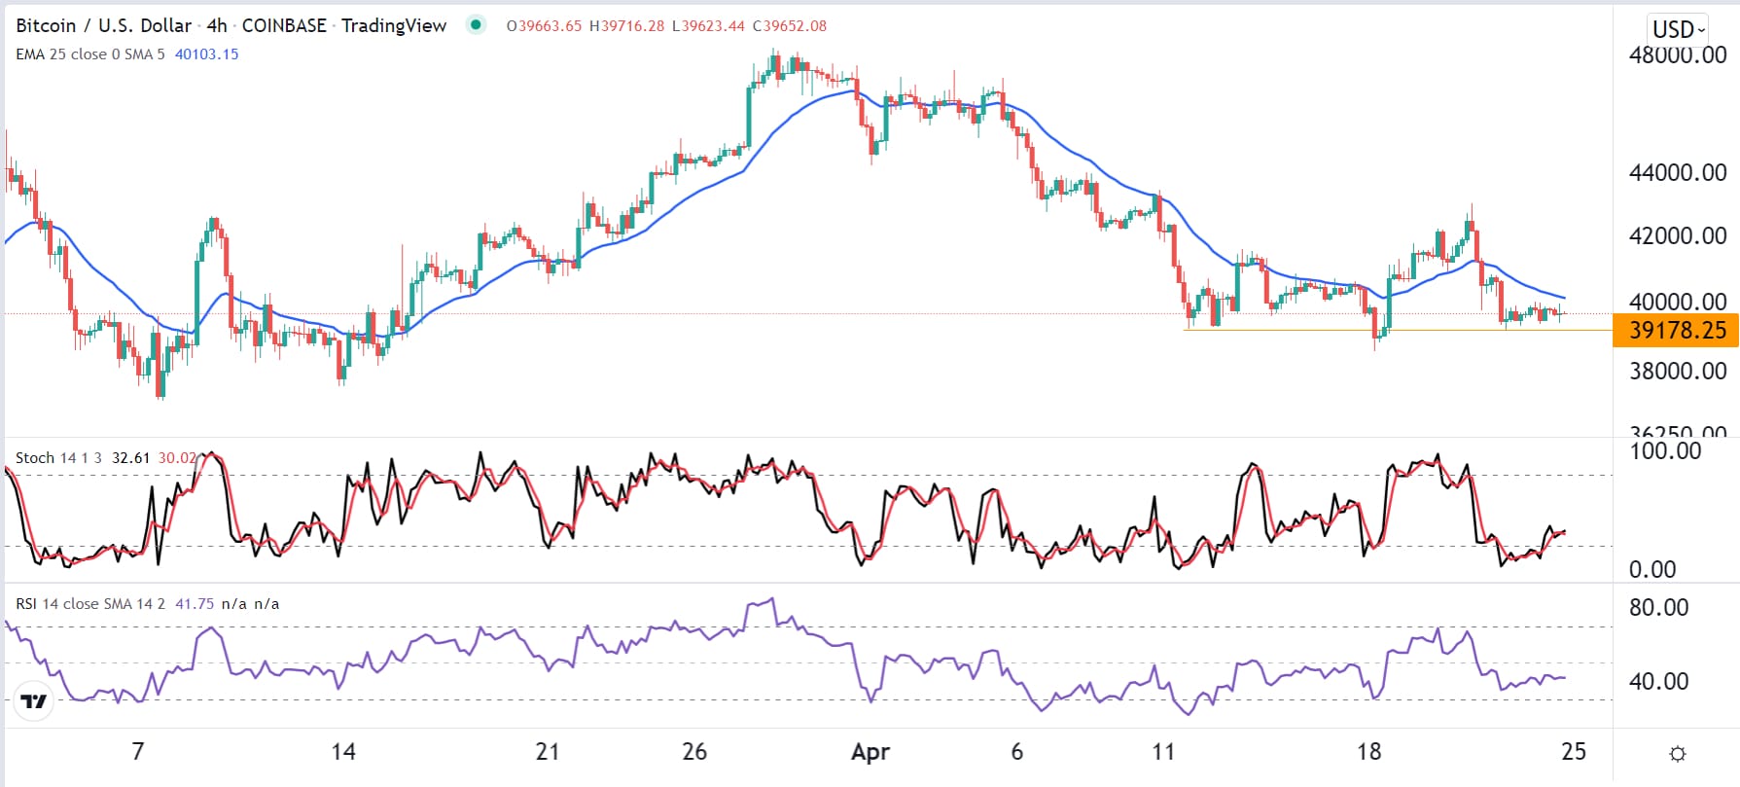Click the 4h timeframe label

coord(217,25)
